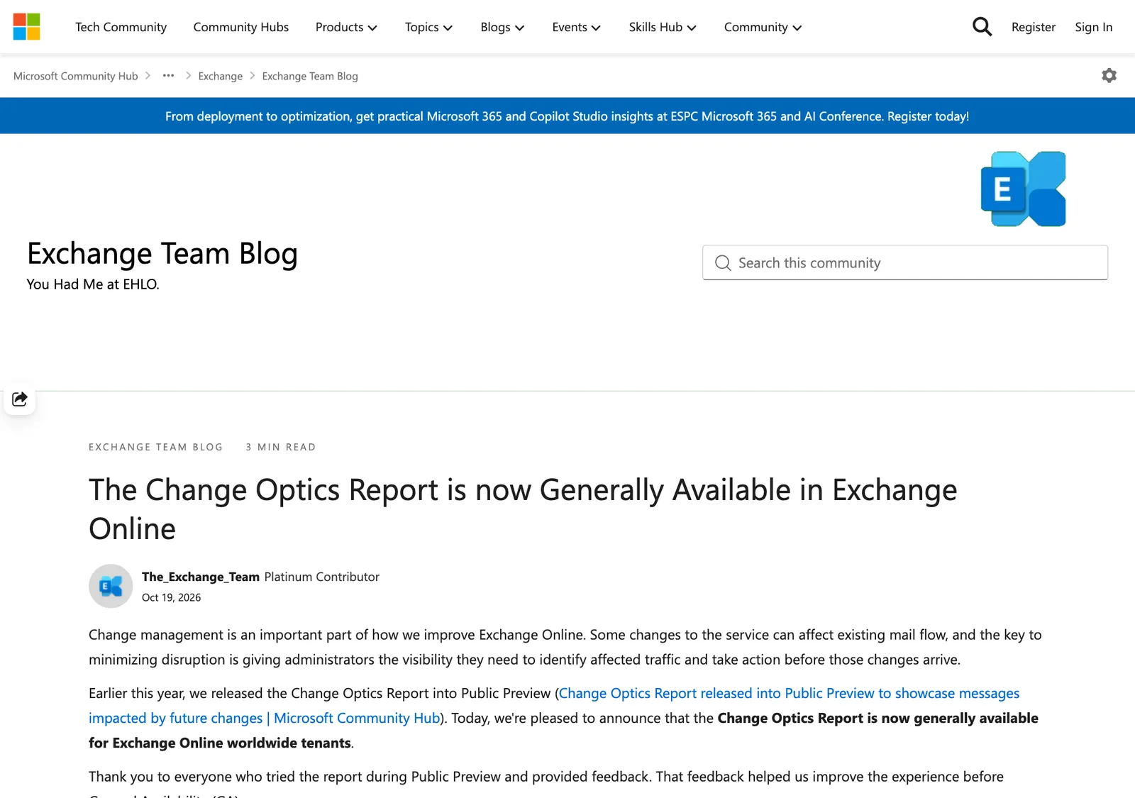This screenshot has width=1135, height=798.
Task: Click the Register link
Action: click(1034, 27)
